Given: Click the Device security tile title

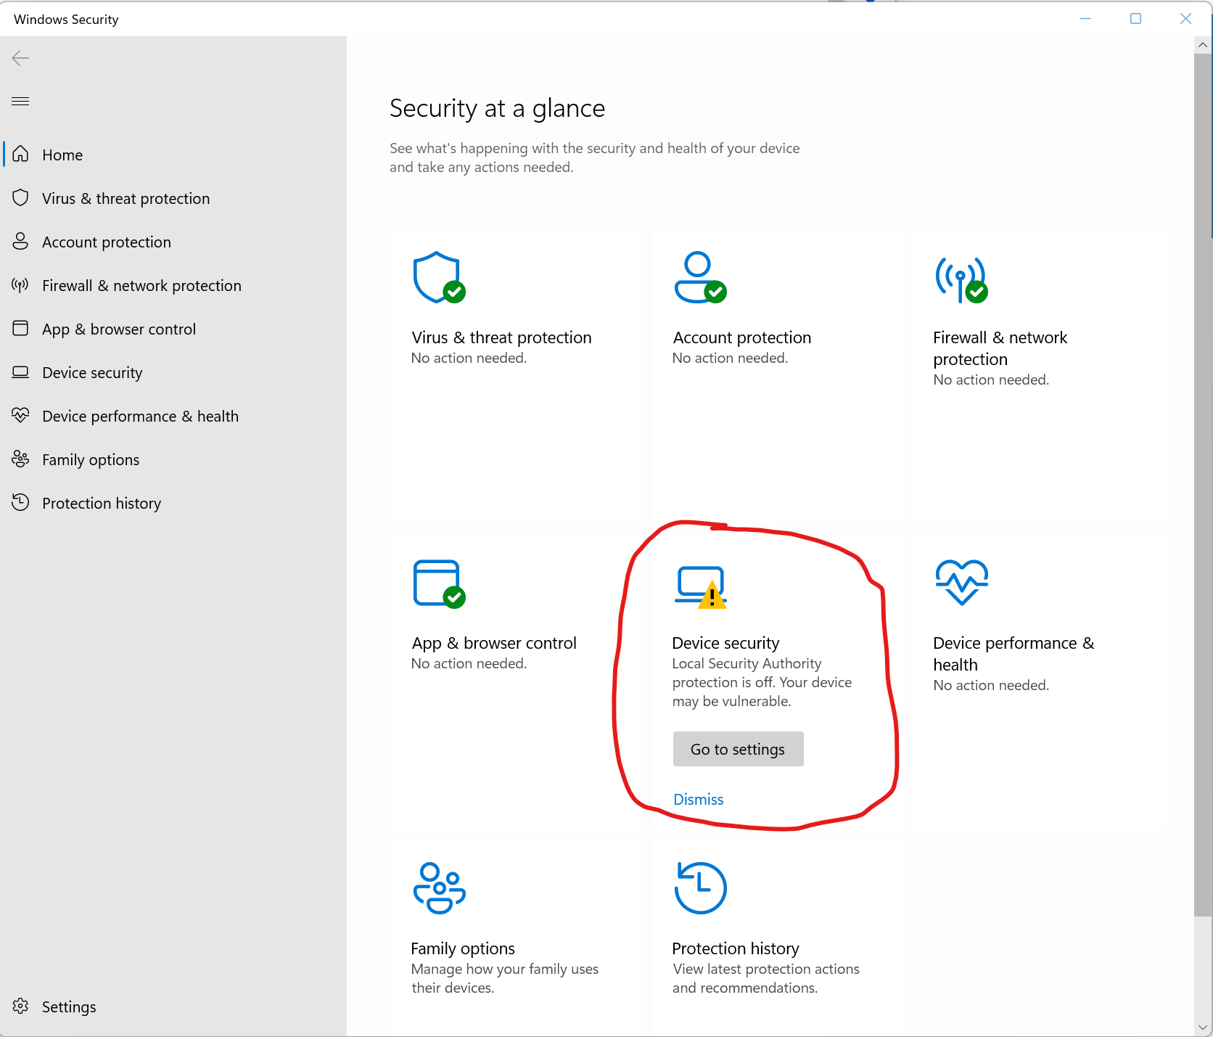Looking at the screenshot, I should click(x=725, y=643).
